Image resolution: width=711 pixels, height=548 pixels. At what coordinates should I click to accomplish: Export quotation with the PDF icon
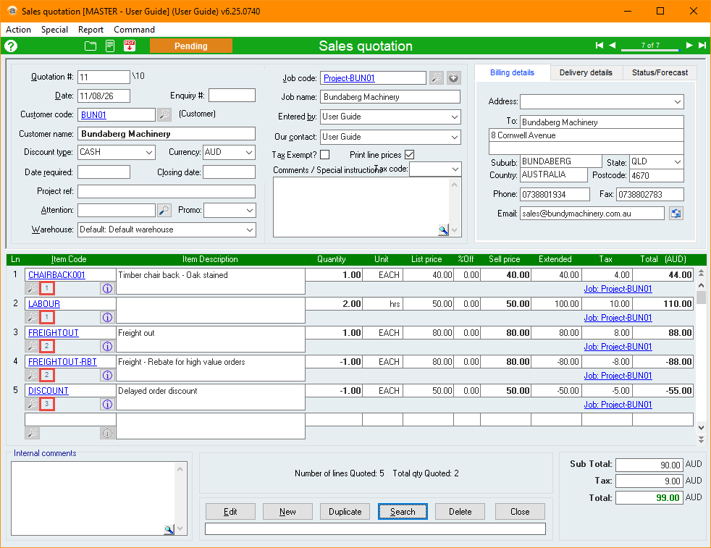tap(130, 46)
